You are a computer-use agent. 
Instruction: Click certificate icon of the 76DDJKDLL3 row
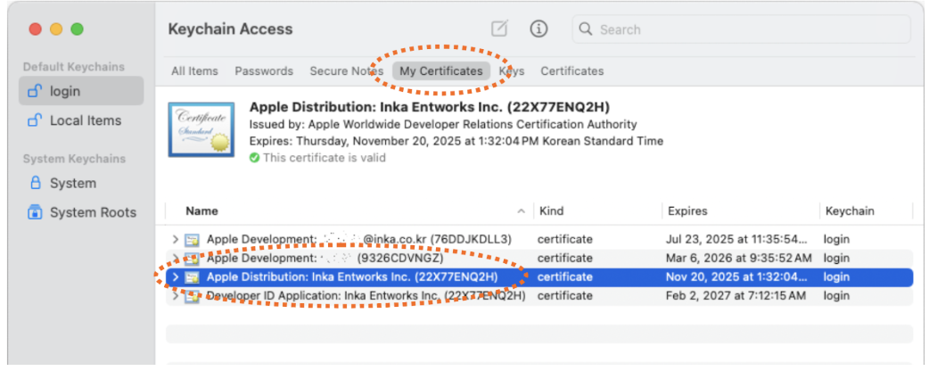(192, 239)
